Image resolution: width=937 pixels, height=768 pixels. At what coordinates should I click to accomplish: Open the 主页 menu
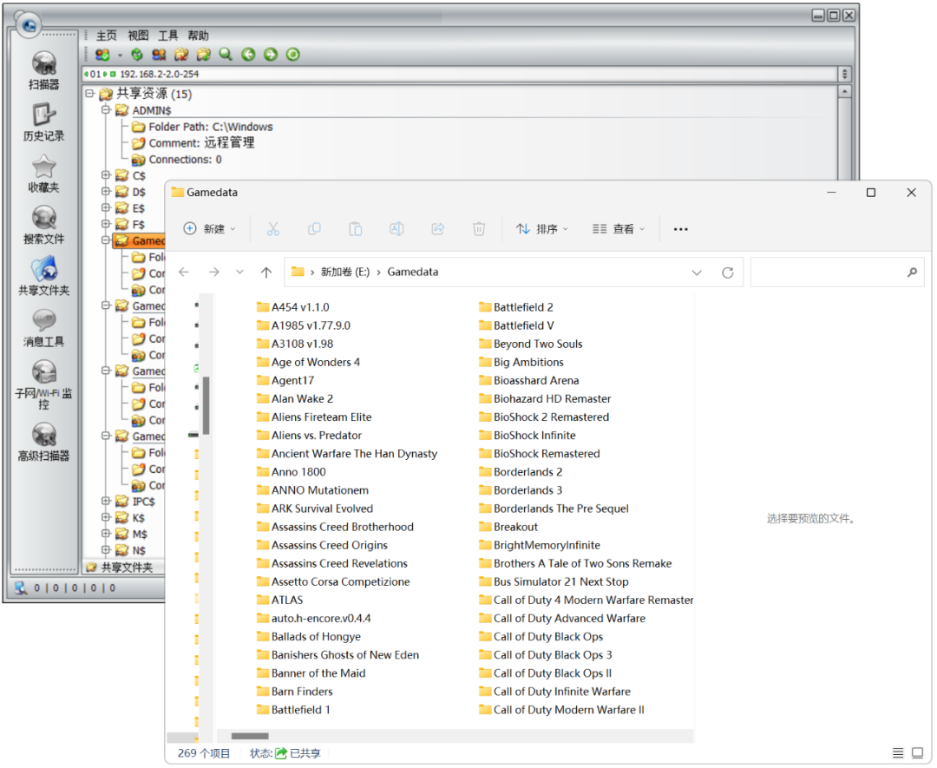click(x=107, y=36)
